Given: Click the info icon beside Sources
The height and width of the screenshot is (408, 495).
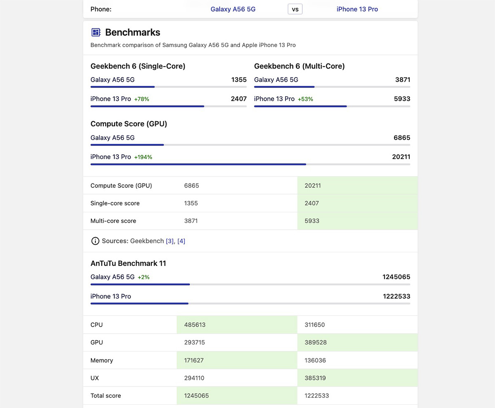Looking at the screenshot, I should point(95,241).
